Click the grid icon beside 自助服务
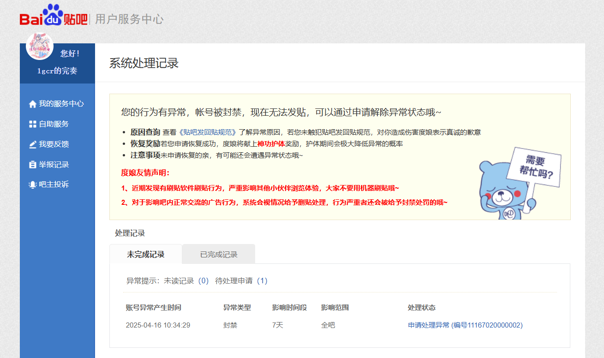The width and height of the screenshot is (604, 358). (32, 124)
